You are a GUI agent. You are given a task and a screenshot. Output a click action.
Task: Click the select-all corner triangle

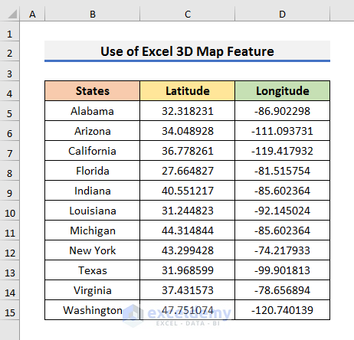point(12,14)
